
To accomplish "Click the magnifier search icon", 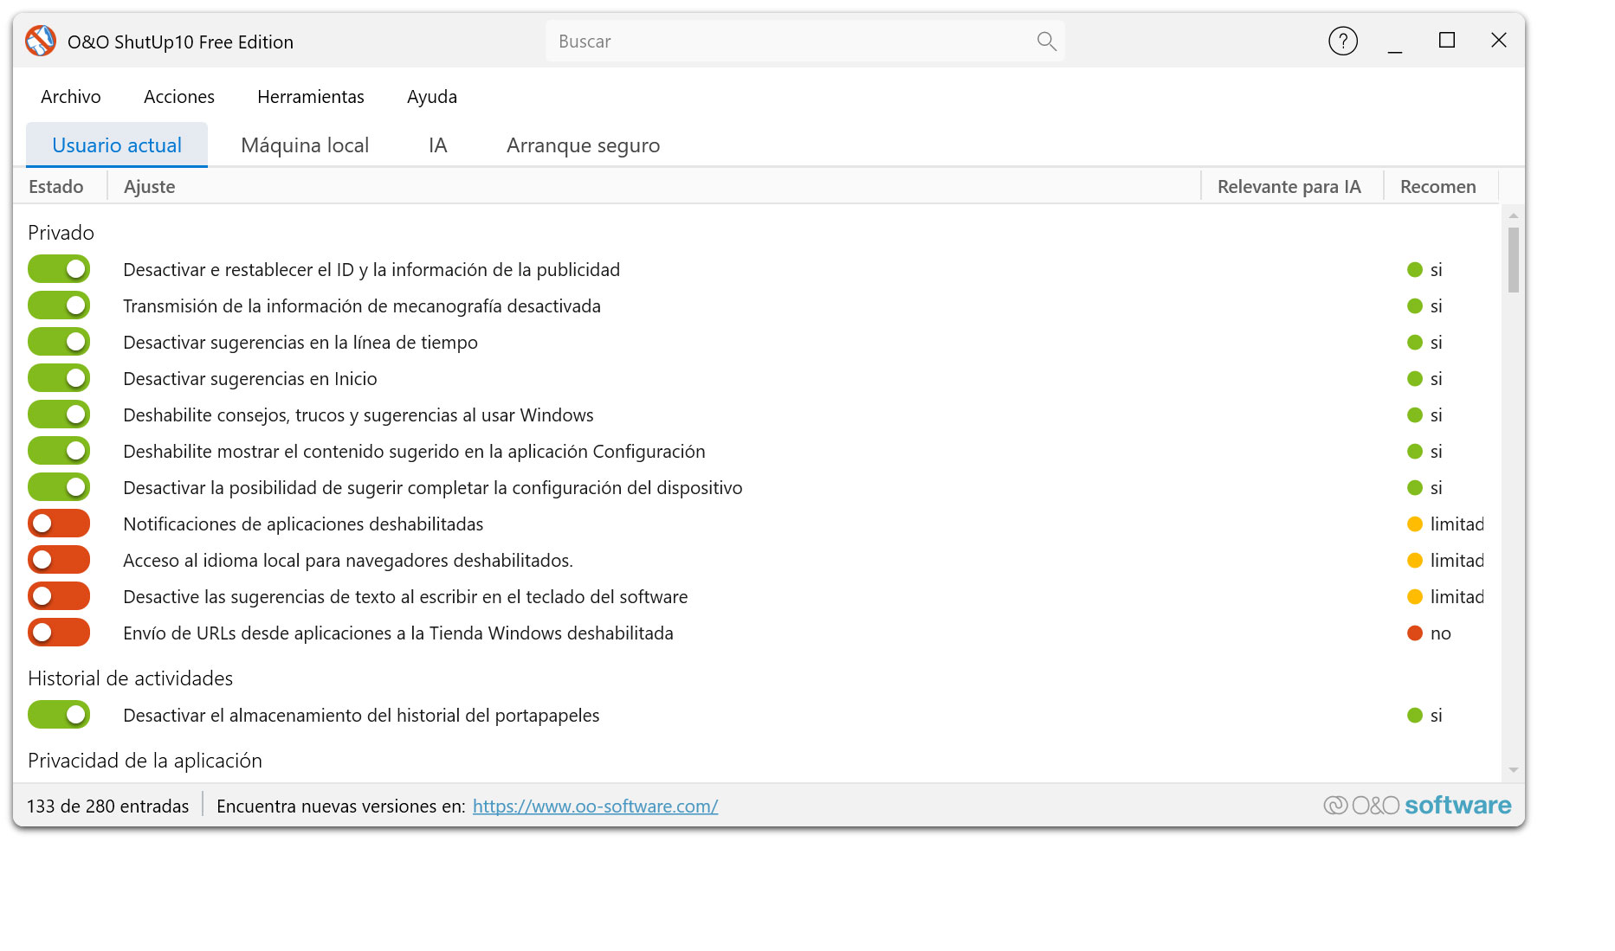I will click(x=1046, y=41).
